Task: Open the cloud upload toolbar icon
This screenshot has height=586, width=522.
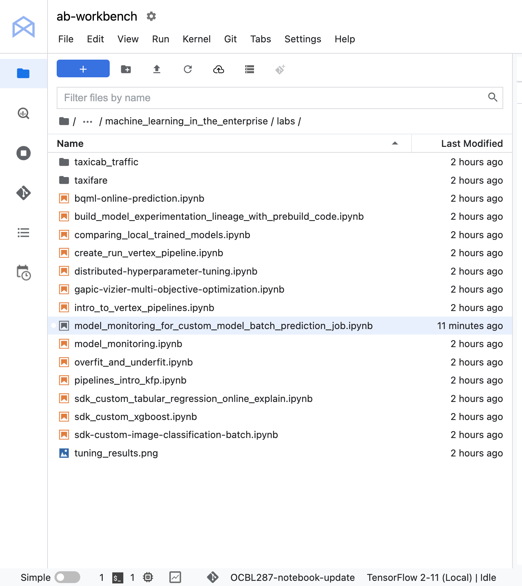Action: 219,69
